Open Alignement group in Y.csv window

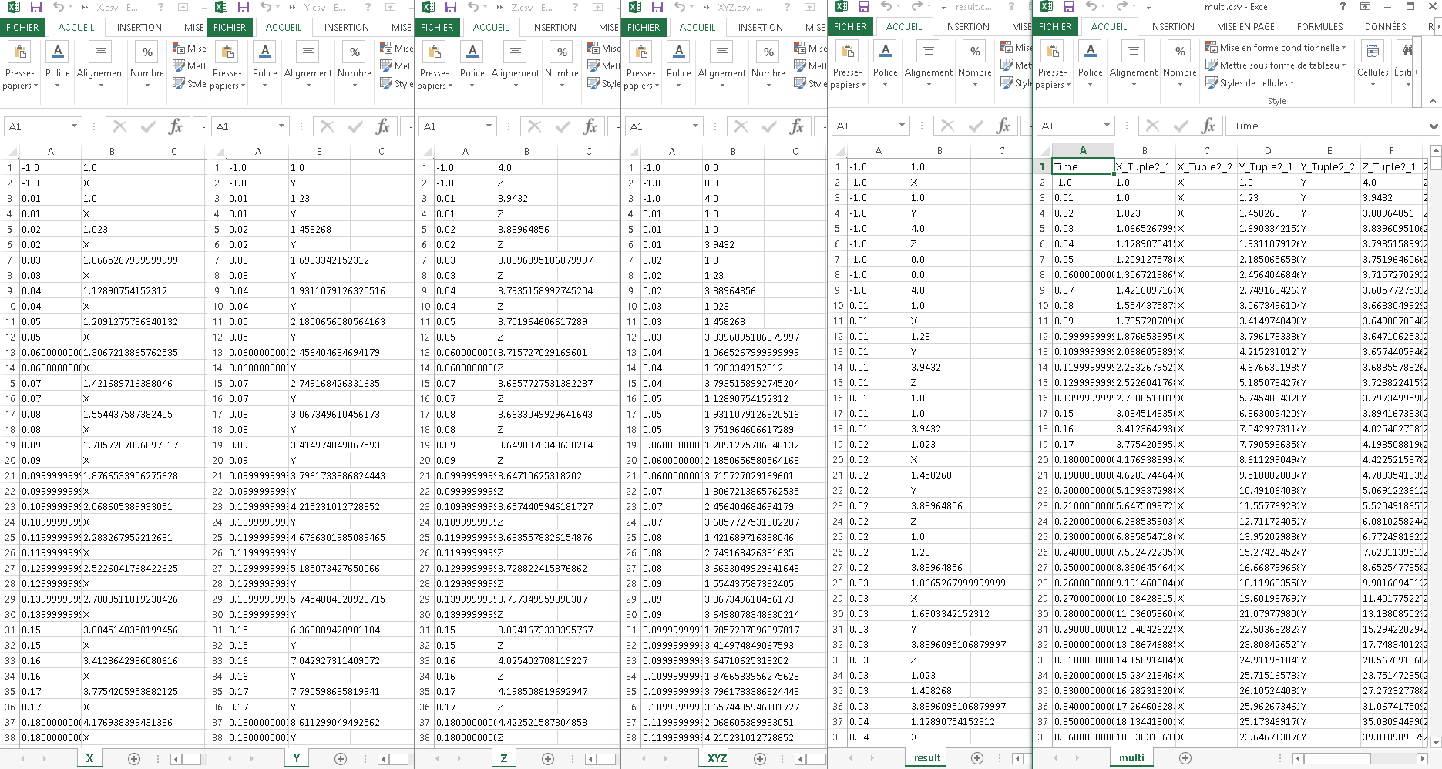coord(308,65)
